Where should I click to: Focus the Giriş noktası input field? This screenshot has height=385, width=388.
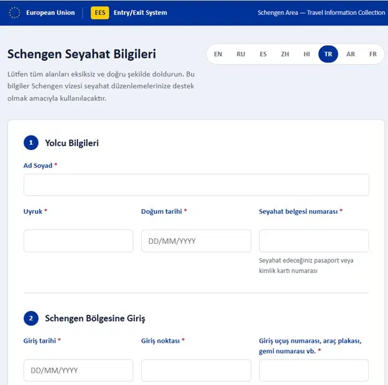196,371
